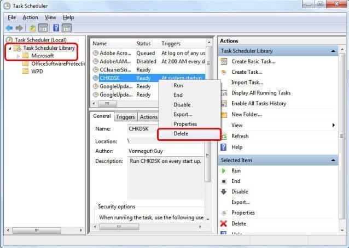Viewport: 349px width, 248px height.
Task: Expand the Microsoft folder tree node
Action: pos(18,56)
